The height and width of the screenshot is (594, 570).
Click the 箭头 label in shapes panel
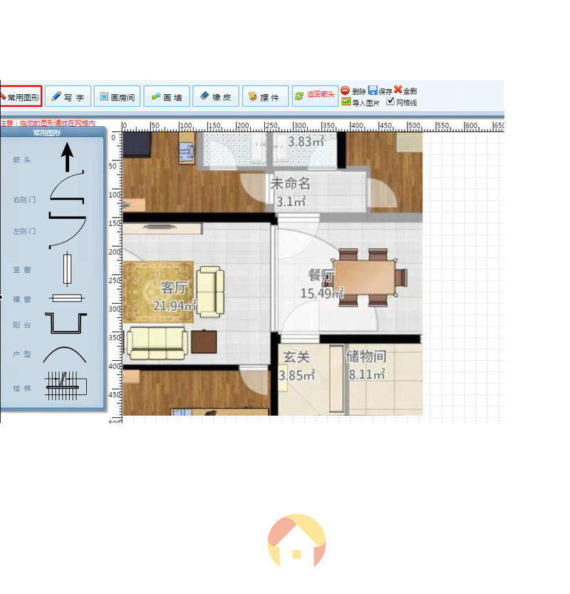[22, 160]
